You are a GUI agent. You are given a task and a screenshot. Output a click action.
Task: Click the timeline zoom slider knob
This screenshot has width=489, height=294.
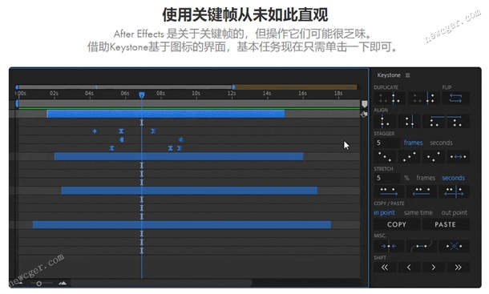coord(39,284)
